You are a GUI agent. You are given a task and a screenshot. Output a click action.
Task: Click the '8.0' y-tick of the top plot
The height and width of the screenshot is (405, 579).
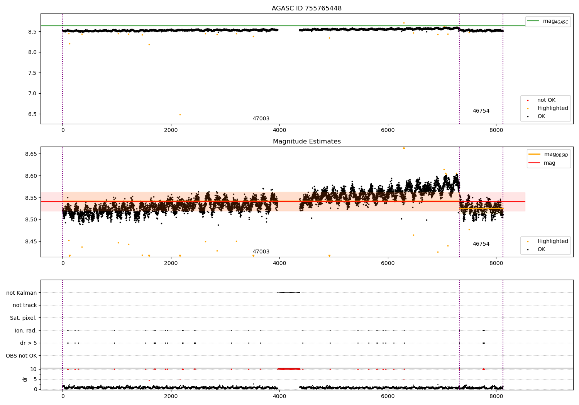[32, 52]
